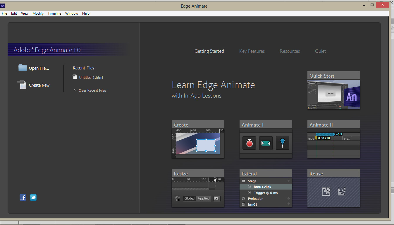Switch to the Key Features tab
Viewport: 394px width, 225px height.
[x=252, y=51]
